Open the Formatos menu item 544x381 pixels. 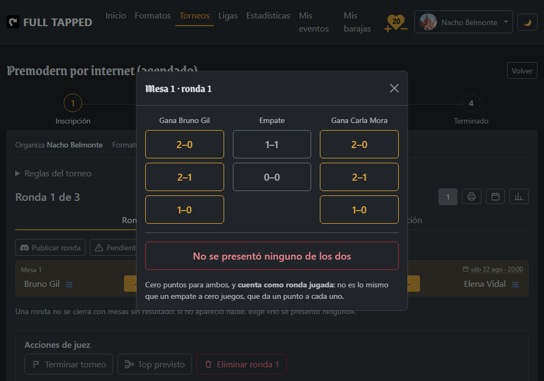pyautogui.click(x=153, y=16)
